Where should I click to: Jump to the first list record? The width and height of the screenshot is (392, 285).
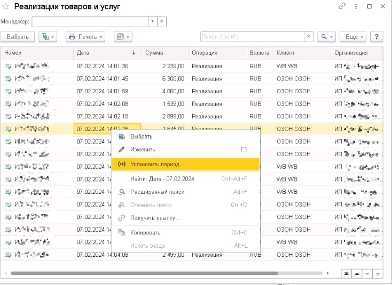click(347, 273)
